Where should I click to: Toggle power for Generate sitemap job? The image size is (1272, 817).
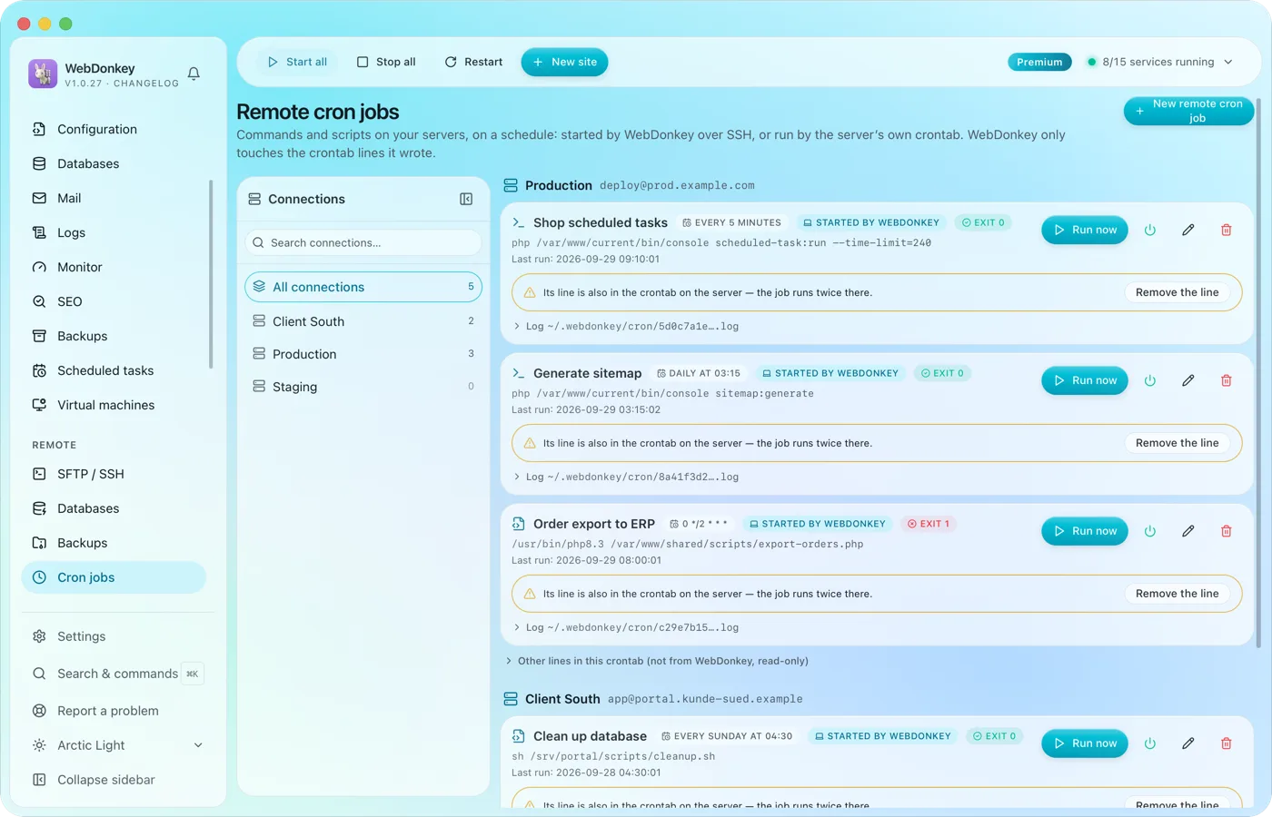tap(1149, 380)
